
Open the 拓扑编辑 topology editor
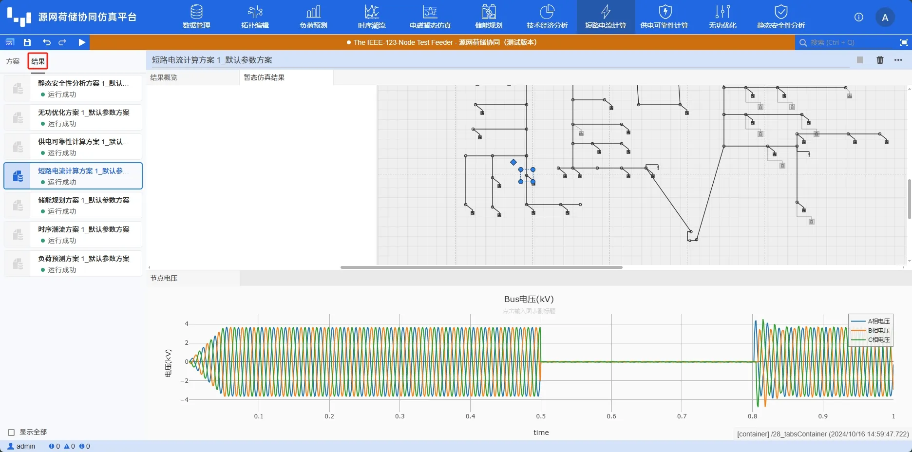[x=255, y=17]
